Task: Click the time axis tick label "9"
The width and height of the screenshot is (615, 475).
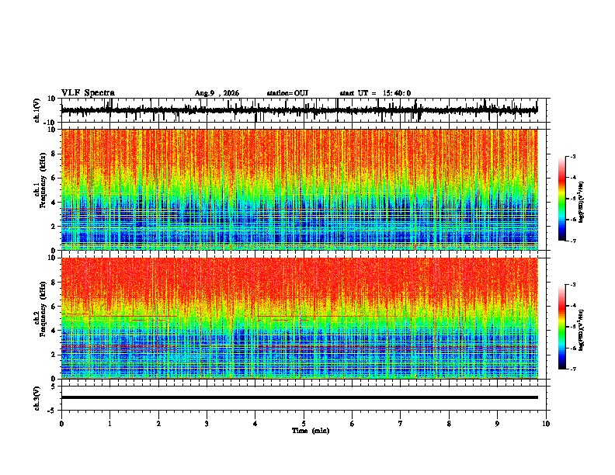Action: (497, 424)
